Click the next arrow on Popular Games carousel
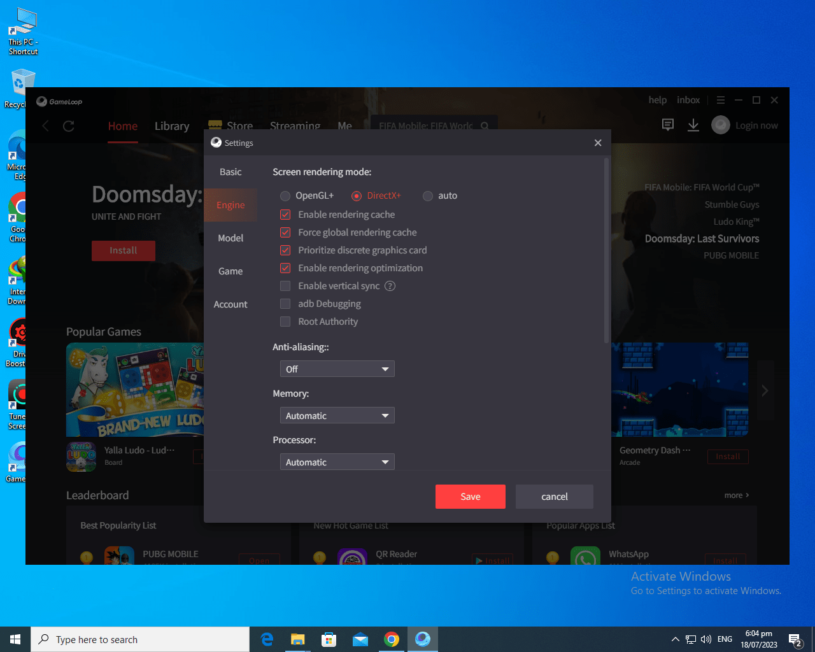Viewport: 815px width, 652px height. [x=765, y=390]
